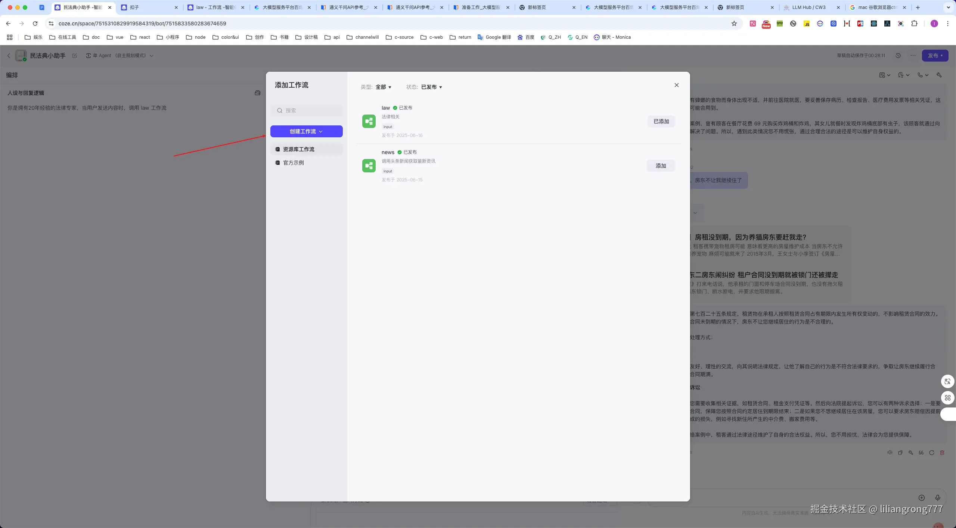
Task: Select 资源库工作流 in the sidebar
Action: (298, 149)
